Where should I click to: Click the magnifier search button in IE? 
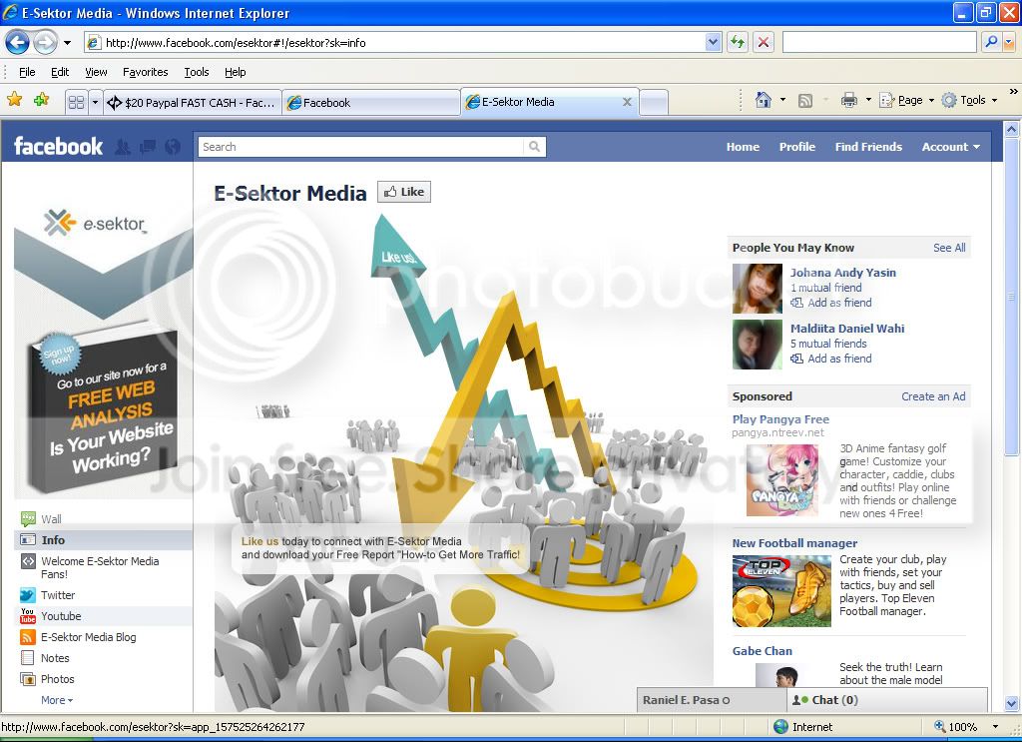click(991, 42)
